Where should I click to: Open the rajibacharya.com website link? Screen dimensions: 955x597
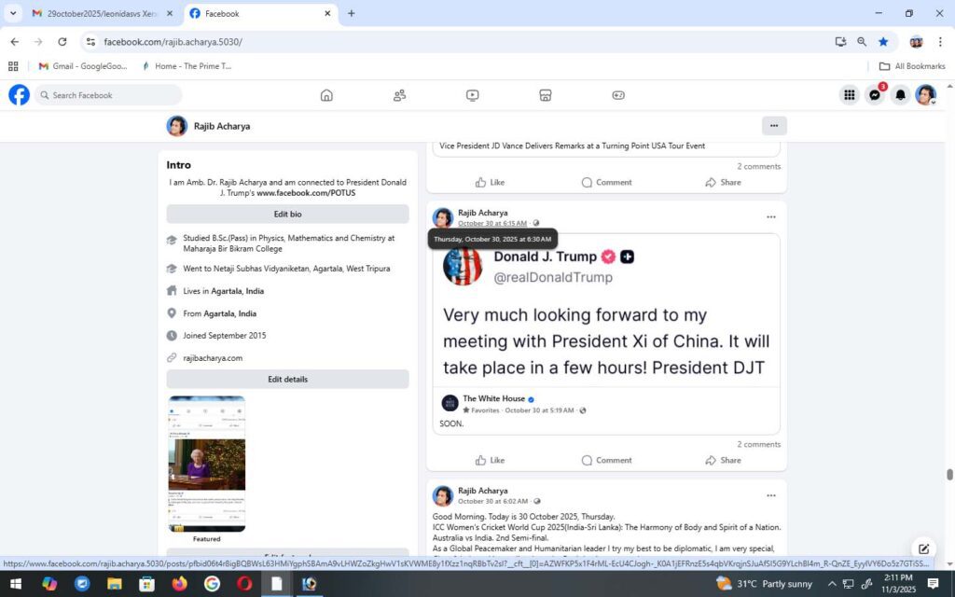[213, 358]
